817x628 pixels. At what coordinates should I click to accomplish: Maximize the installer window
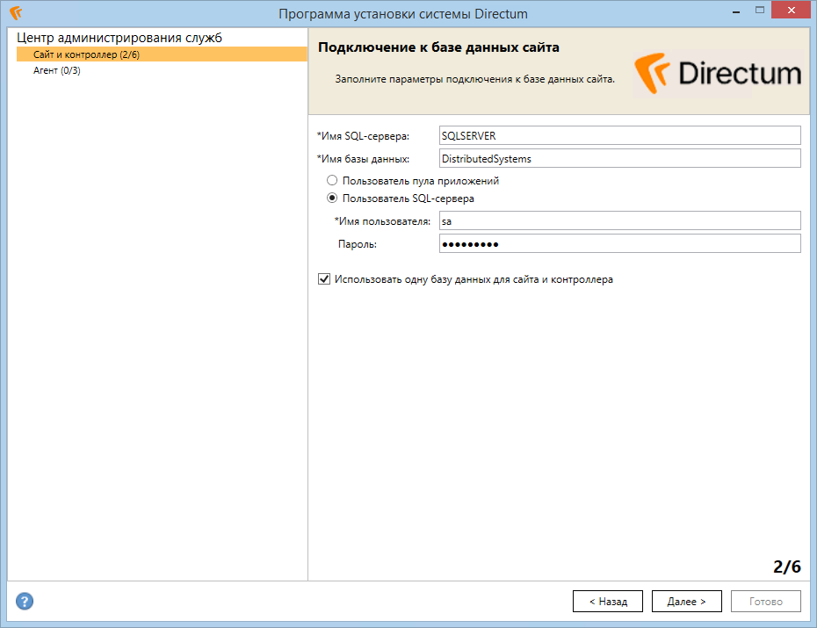point(760,11)
